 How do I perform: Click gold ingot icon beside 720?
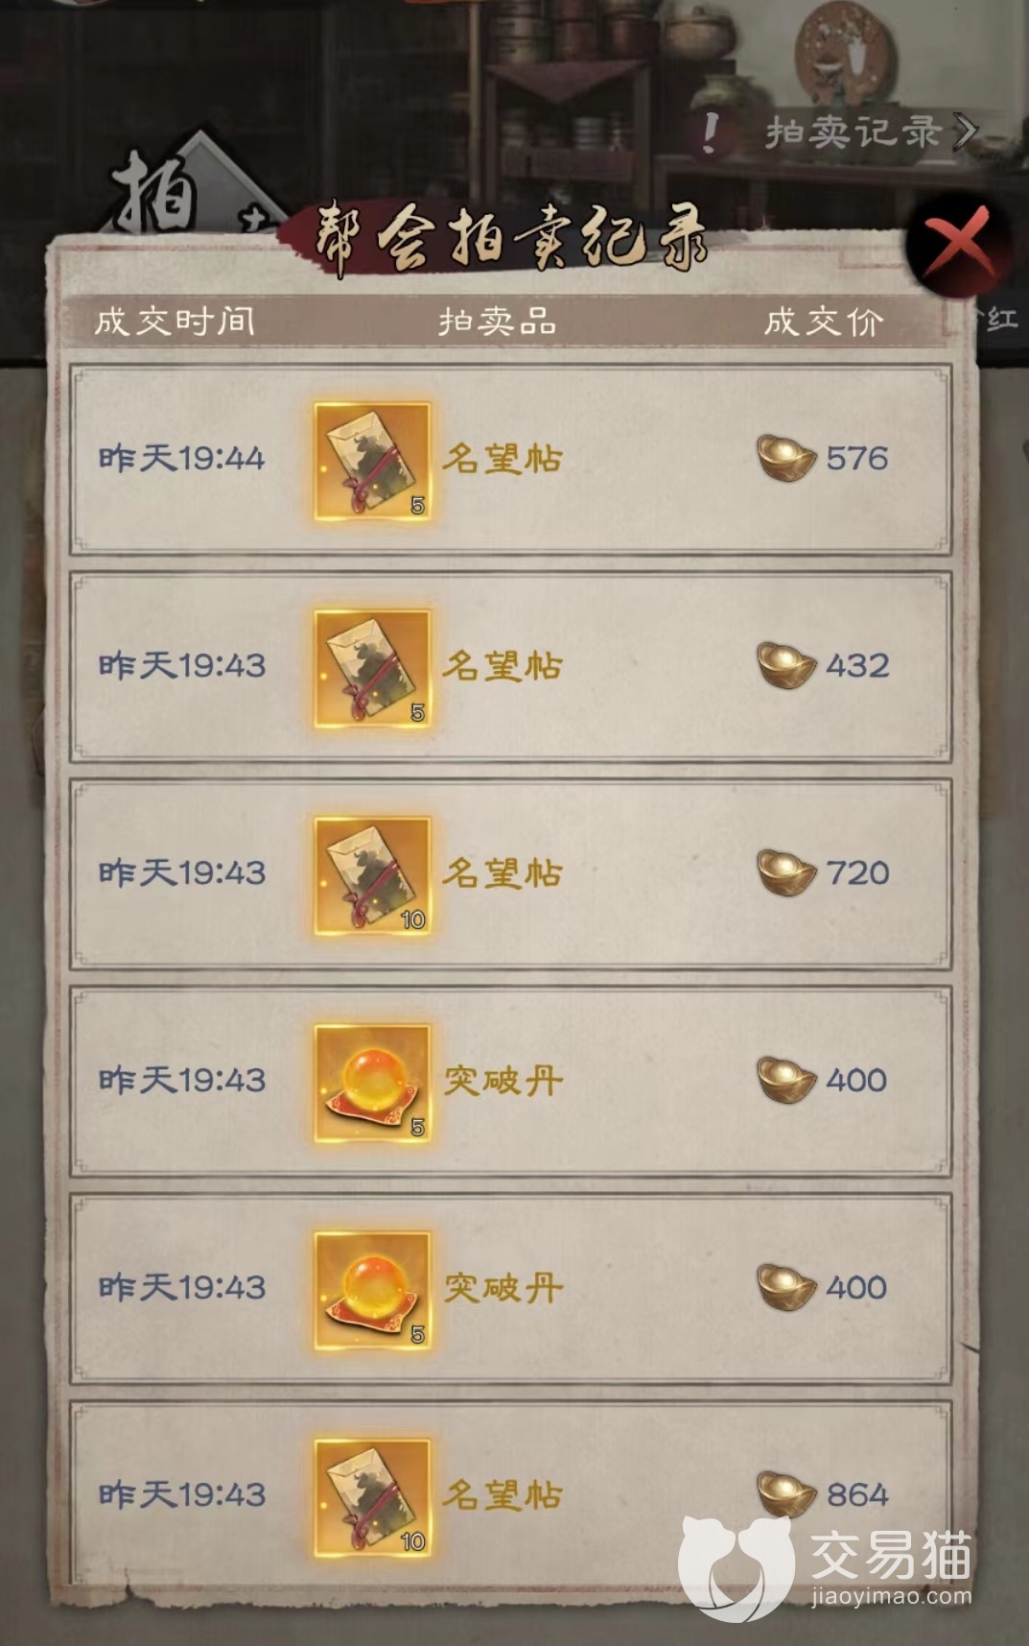pos(786,871)
